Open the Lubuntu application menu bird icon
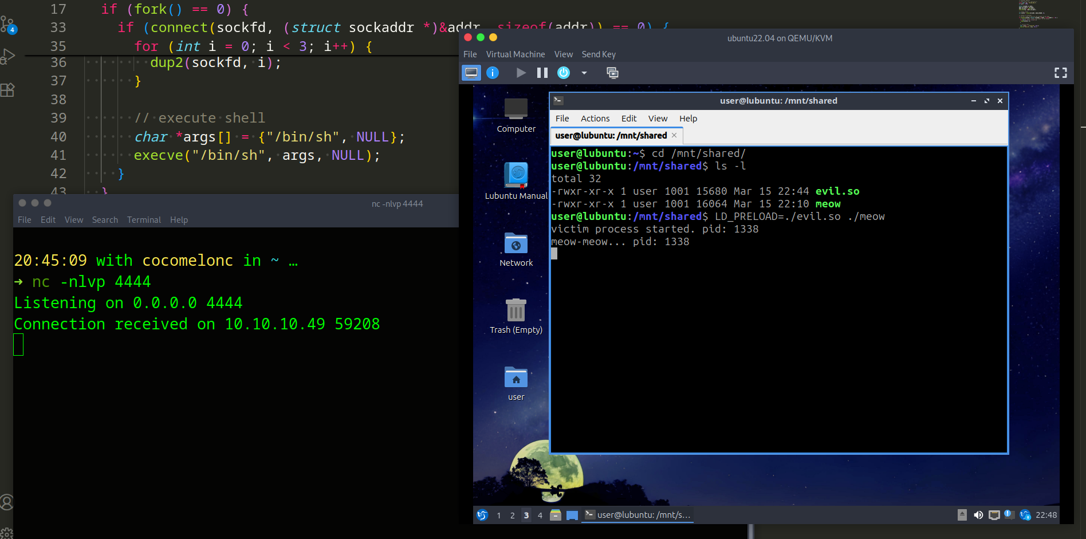 click(x=482, y=515)
